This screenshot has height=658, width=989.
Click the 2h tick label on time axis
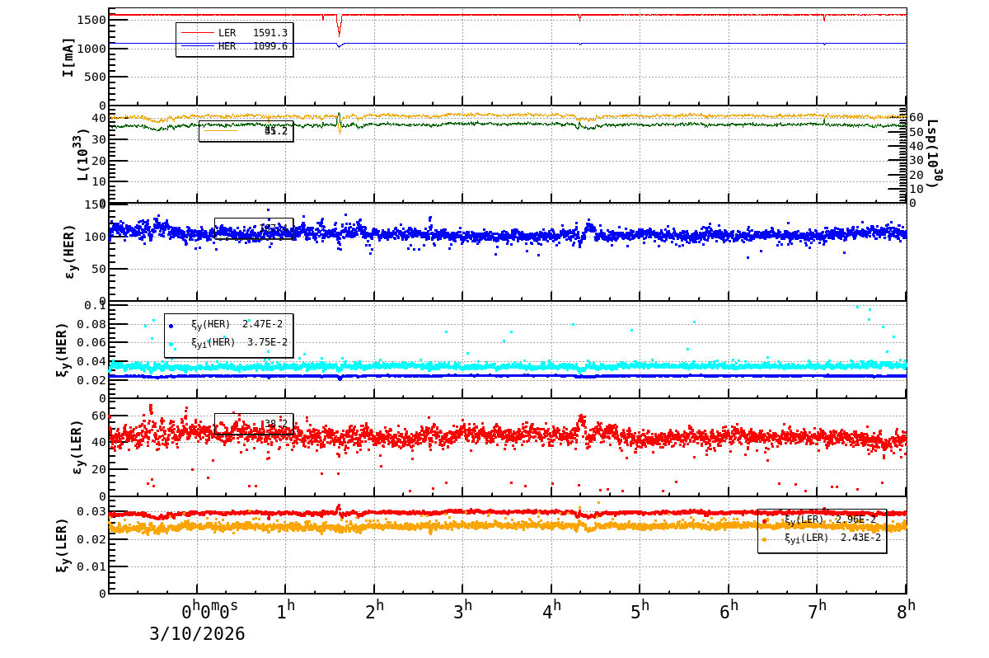coord(375,611)
